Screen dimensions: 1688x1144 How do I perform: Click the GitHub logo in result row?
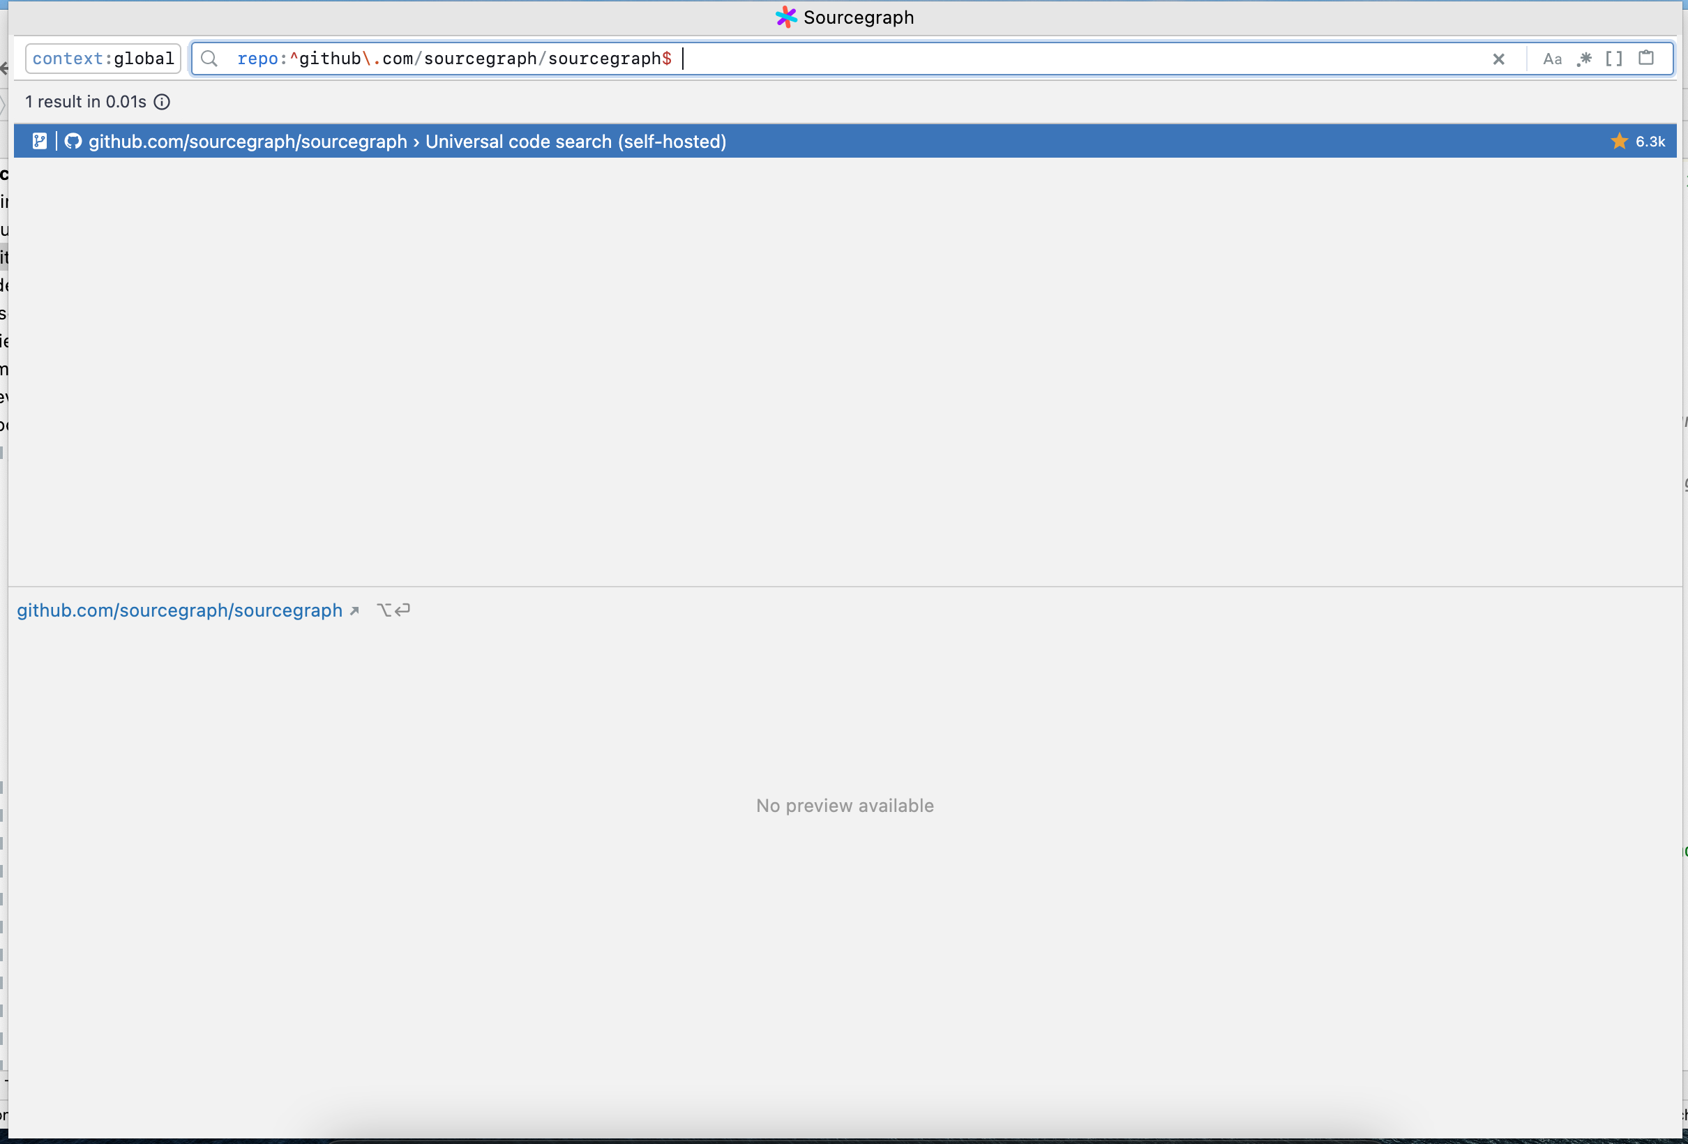coord(73,141)
